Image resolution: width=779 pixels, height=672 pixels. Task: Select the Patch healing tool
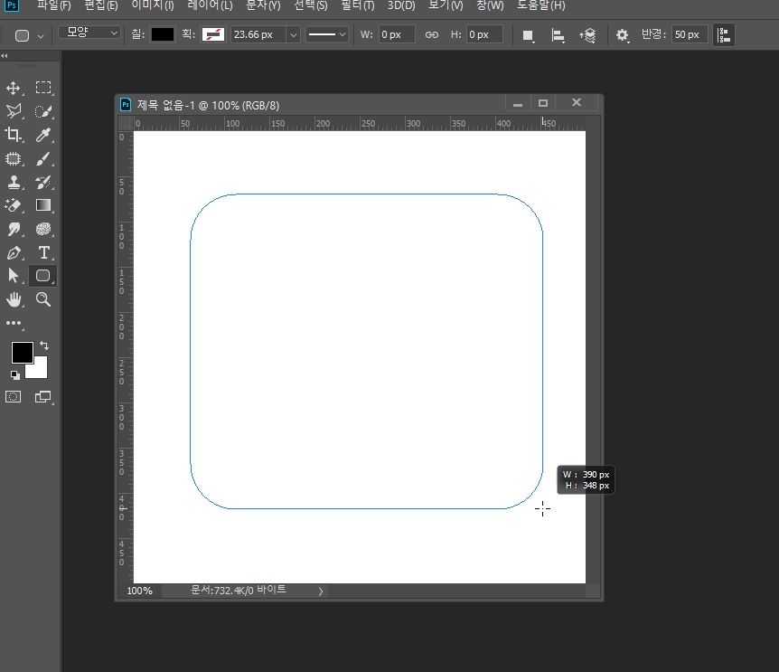pyautogui.click(x=14, y=158)
